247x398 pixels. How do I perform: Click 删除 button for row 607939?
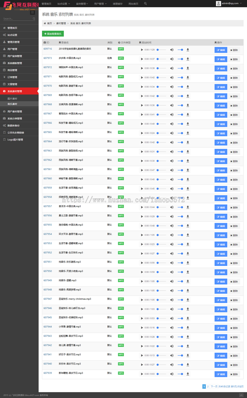[x=234, y=374]
